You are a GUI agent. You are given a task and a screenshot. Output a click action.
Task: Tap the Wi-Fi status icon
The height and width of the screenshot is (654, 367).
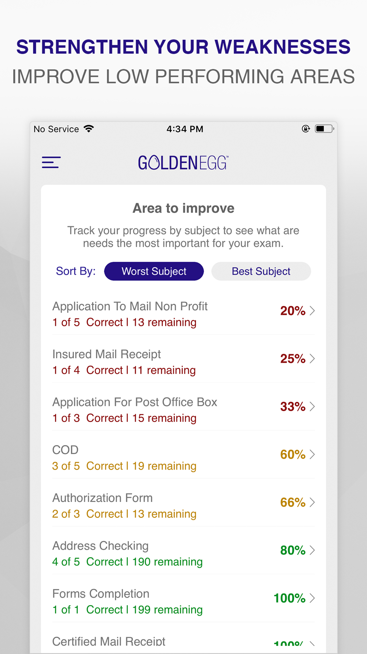(89, 129)
